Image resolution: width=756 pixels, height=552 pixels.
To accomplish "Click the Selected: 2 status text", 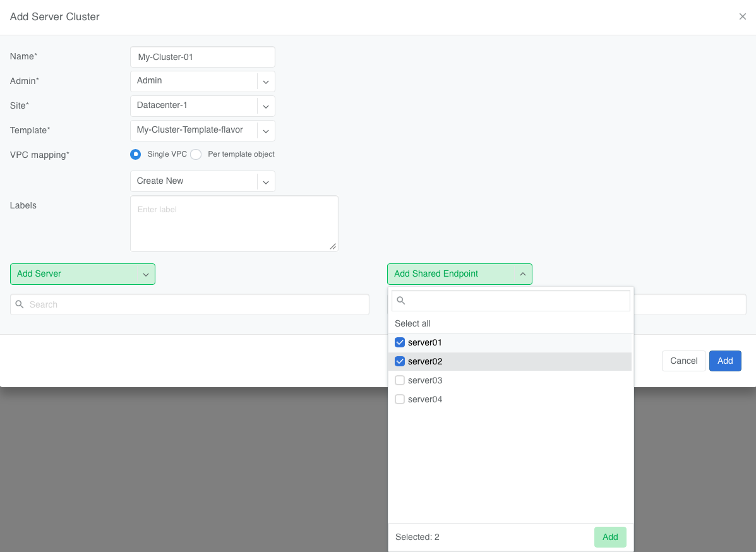I will coord(417,537).
